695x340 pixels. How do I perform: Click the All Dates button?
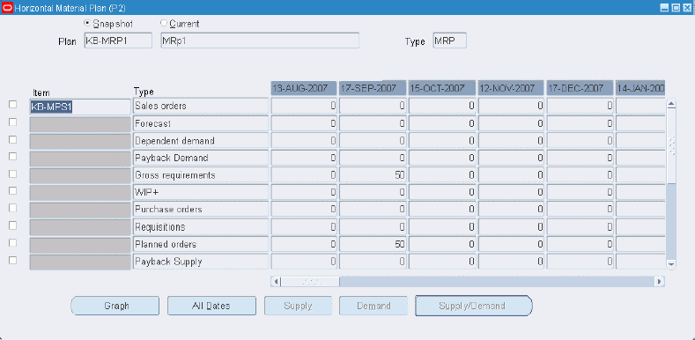pyautogui.click(x=211, y=306)
